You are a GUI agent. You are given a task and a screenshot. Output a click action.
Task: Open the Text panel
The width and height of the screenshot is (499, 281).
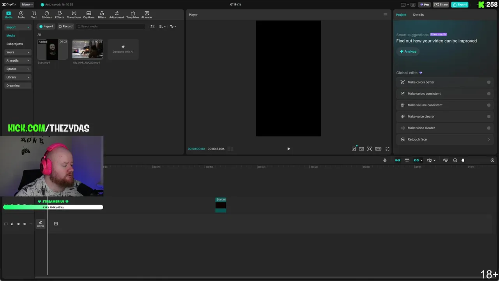34,15
